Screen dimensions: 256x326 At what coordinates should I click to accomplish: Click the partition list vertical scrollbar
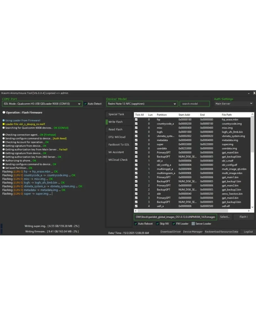(252, 161)
